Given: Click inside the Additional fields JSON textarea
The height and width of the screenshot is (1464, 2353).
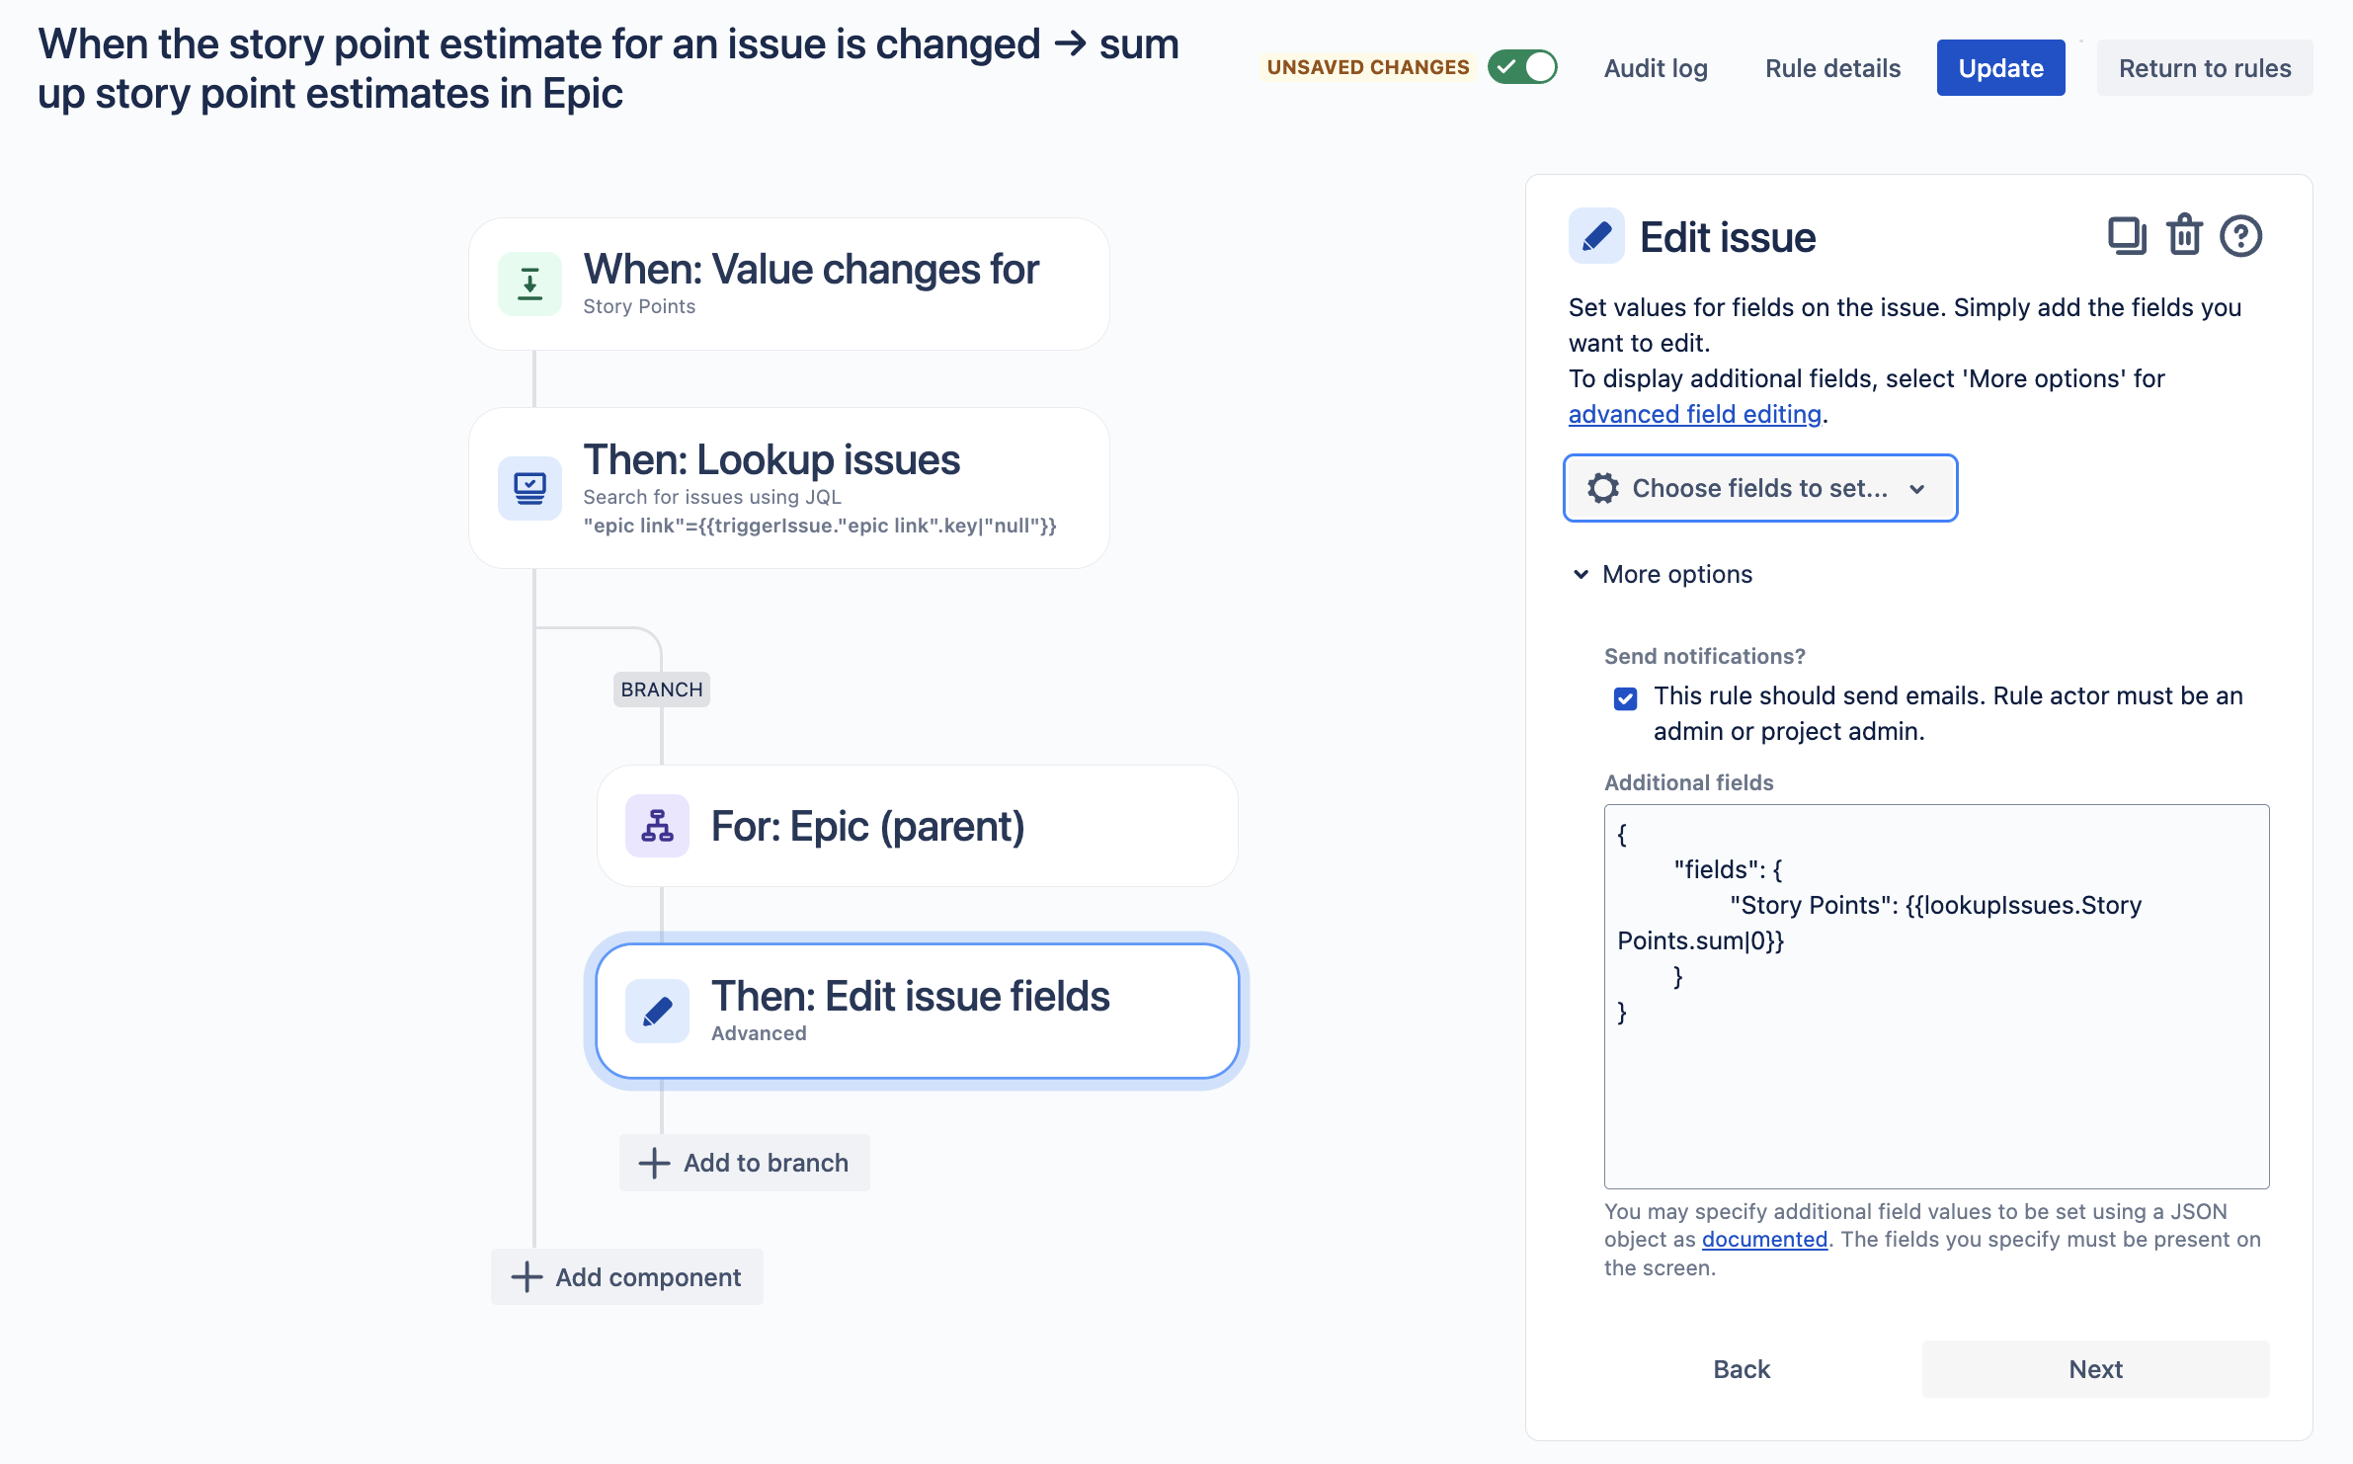Looking at the screenshot, I should 1936,996.
